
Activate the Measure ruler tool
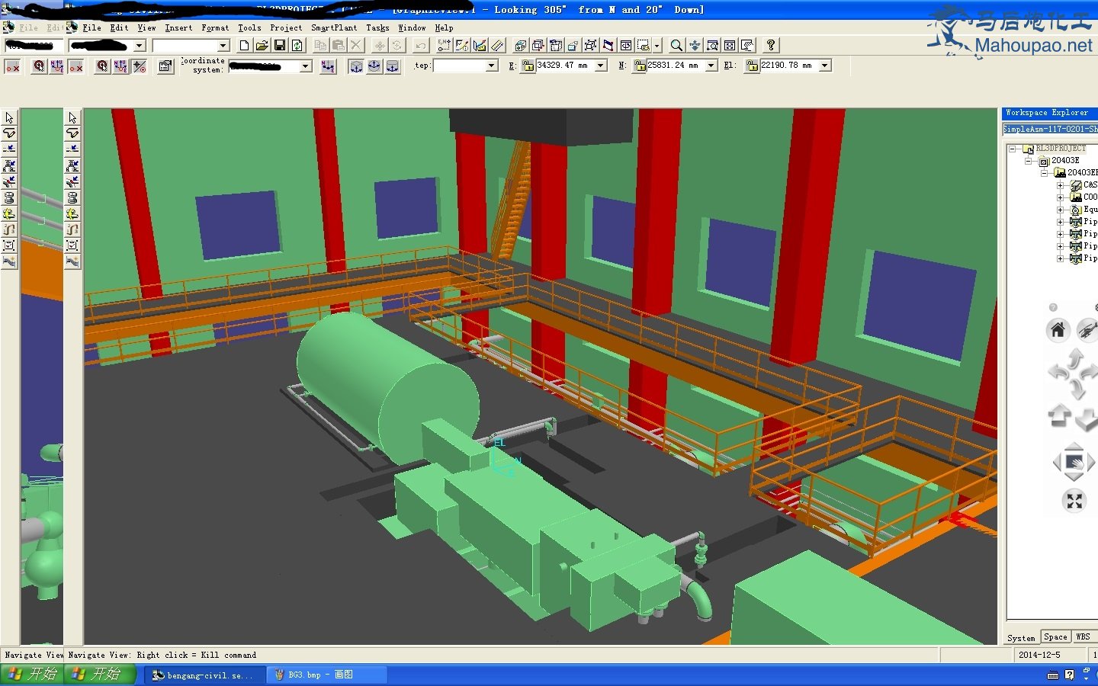click(x=497, y=46)
